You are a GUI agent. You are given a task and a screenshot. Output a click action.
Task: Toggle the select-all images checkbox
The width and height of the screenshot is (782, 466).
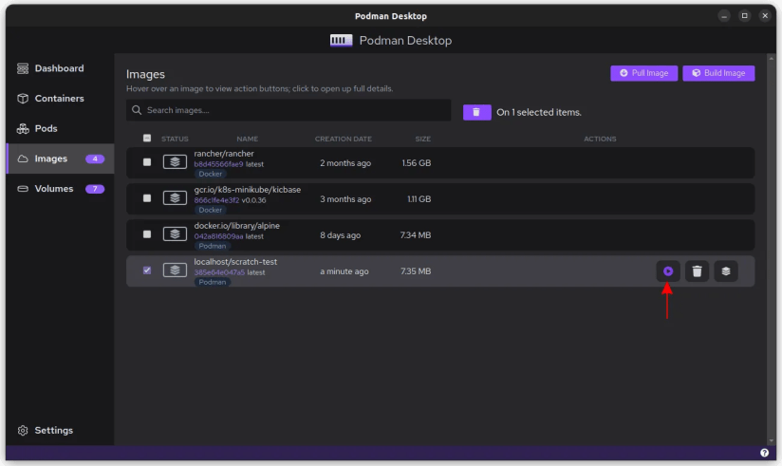tap(146, 138)
